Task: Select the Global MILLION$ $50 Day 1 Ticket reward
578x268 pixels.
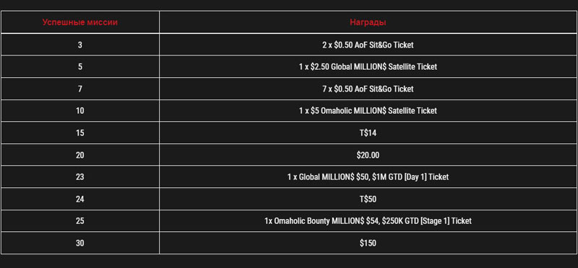Action: (x=368, y=177)
